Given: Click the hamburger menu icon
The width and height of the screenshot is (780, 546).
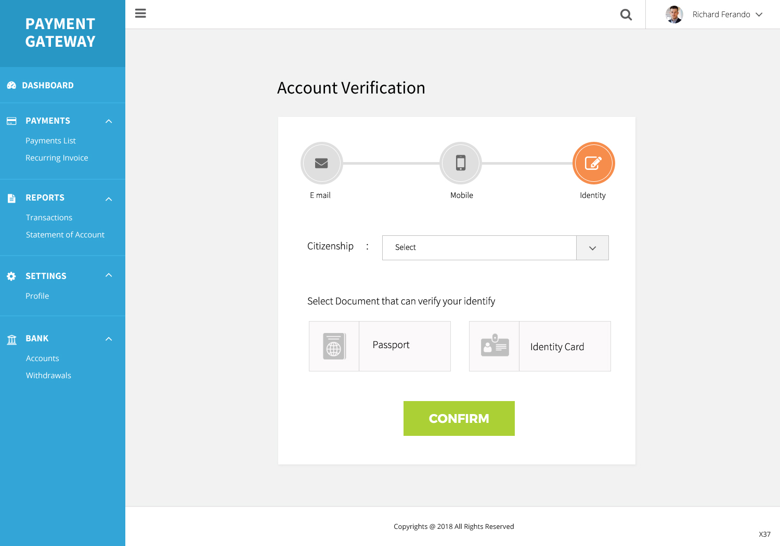Looking at the screenshot, I should tap(140, 14).
